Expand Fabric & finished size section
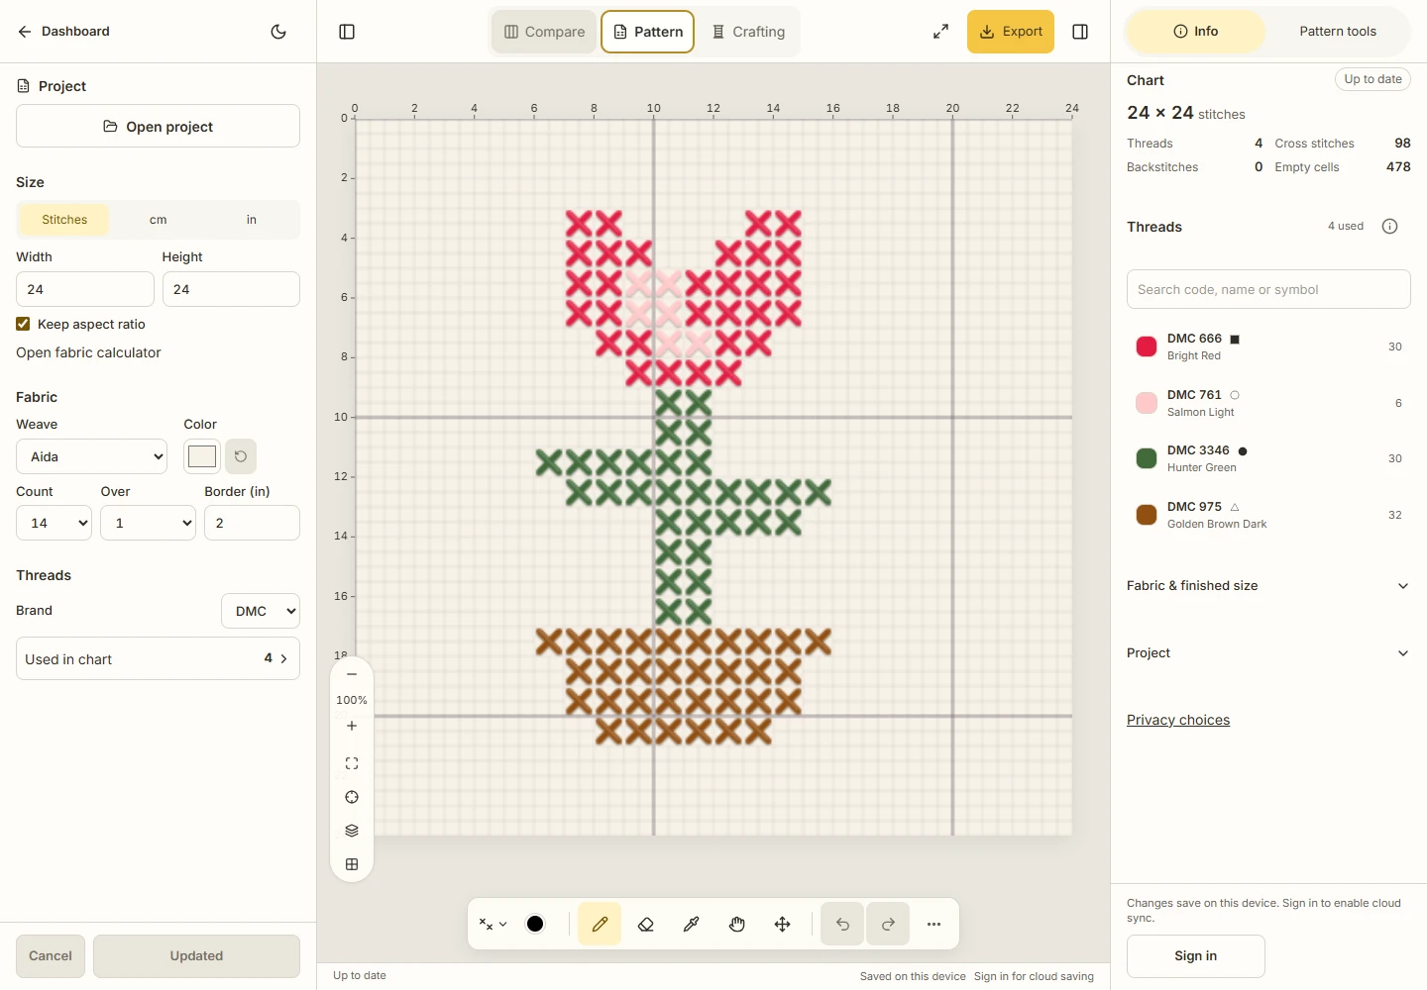 (1268, 586)
